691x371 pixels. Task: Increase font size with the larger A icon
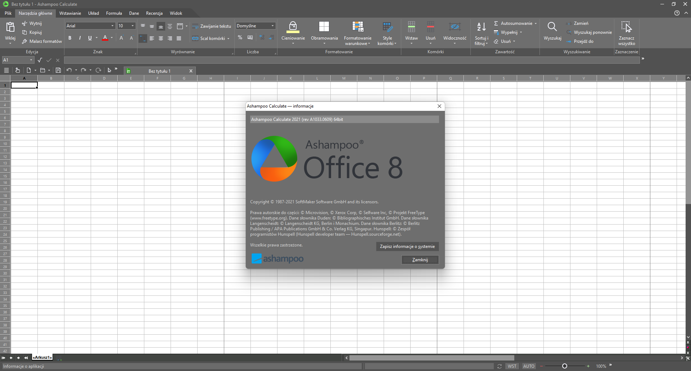[121, 38]
